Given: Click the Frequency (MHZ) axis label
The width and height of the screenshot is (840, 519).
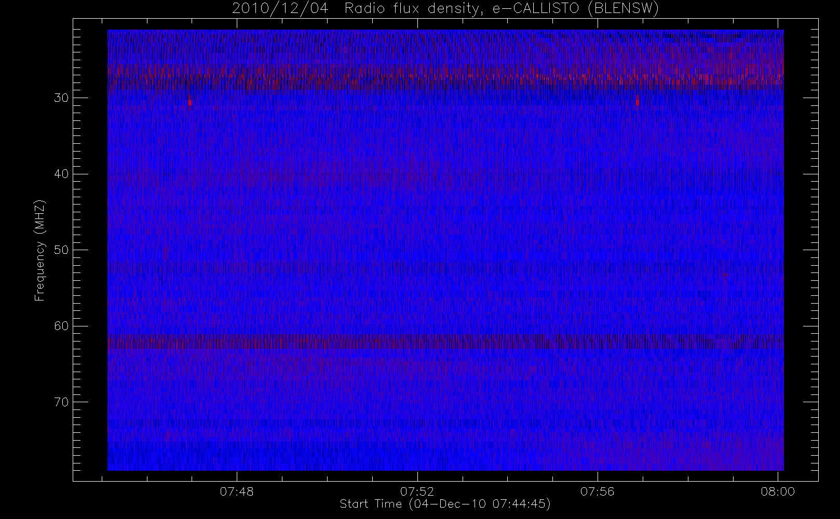Looking at the screenshot, I should tap(39, 250).
